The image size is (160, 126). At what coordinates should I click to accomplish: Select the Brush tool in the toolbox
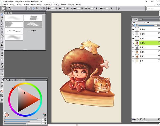click(2, 14)
